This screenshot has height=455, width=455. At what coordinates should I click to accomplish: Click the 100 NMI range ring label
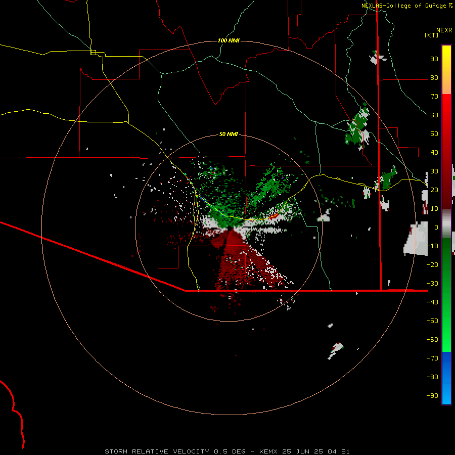click(229, 40)
